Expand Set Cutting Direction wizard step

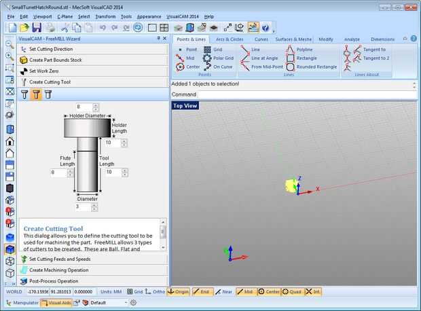[x=92, y=49]
